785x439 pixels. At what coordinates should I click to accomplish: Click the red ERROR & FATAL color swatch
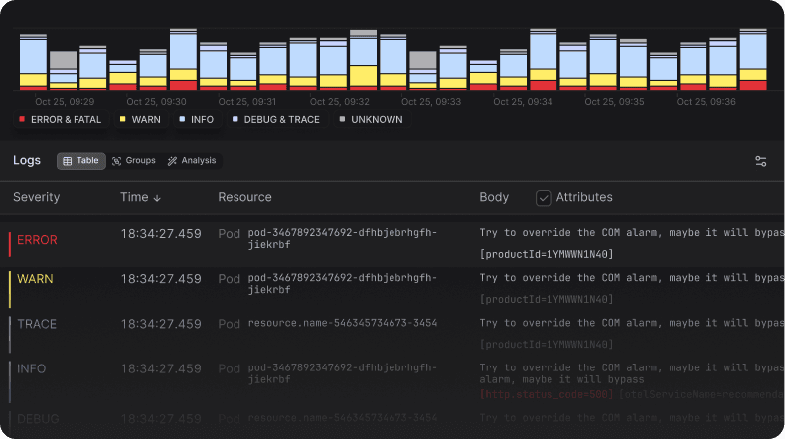[x=22, y=119]
